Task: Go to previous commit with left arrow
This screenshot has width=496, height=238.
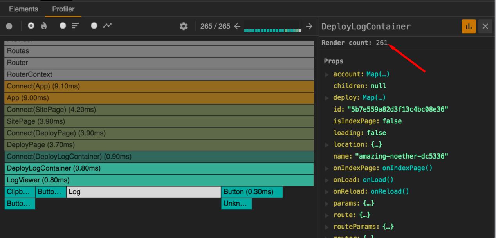Action: tap(237, 26)
